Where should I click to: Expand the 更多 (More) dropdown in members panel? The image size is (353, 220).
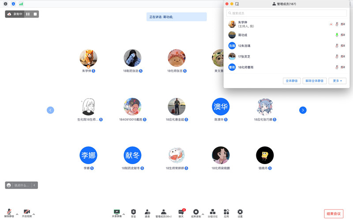point(337,81)
